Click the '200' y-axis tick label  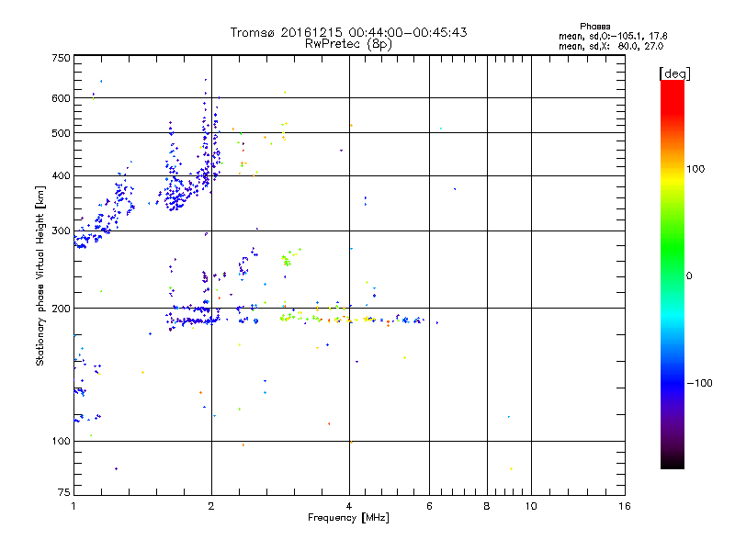tap(61, 309)
